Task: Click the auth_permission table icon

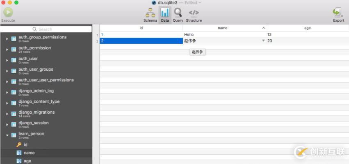Action: [14, 49]
